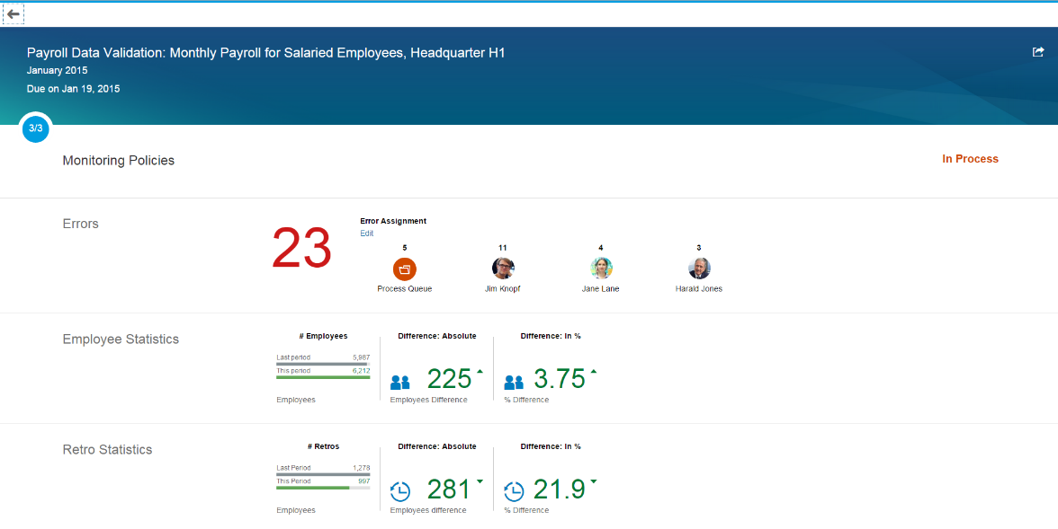Click the # Employees column header
This screenshot has width=1058, height=529.
[323, 336]
